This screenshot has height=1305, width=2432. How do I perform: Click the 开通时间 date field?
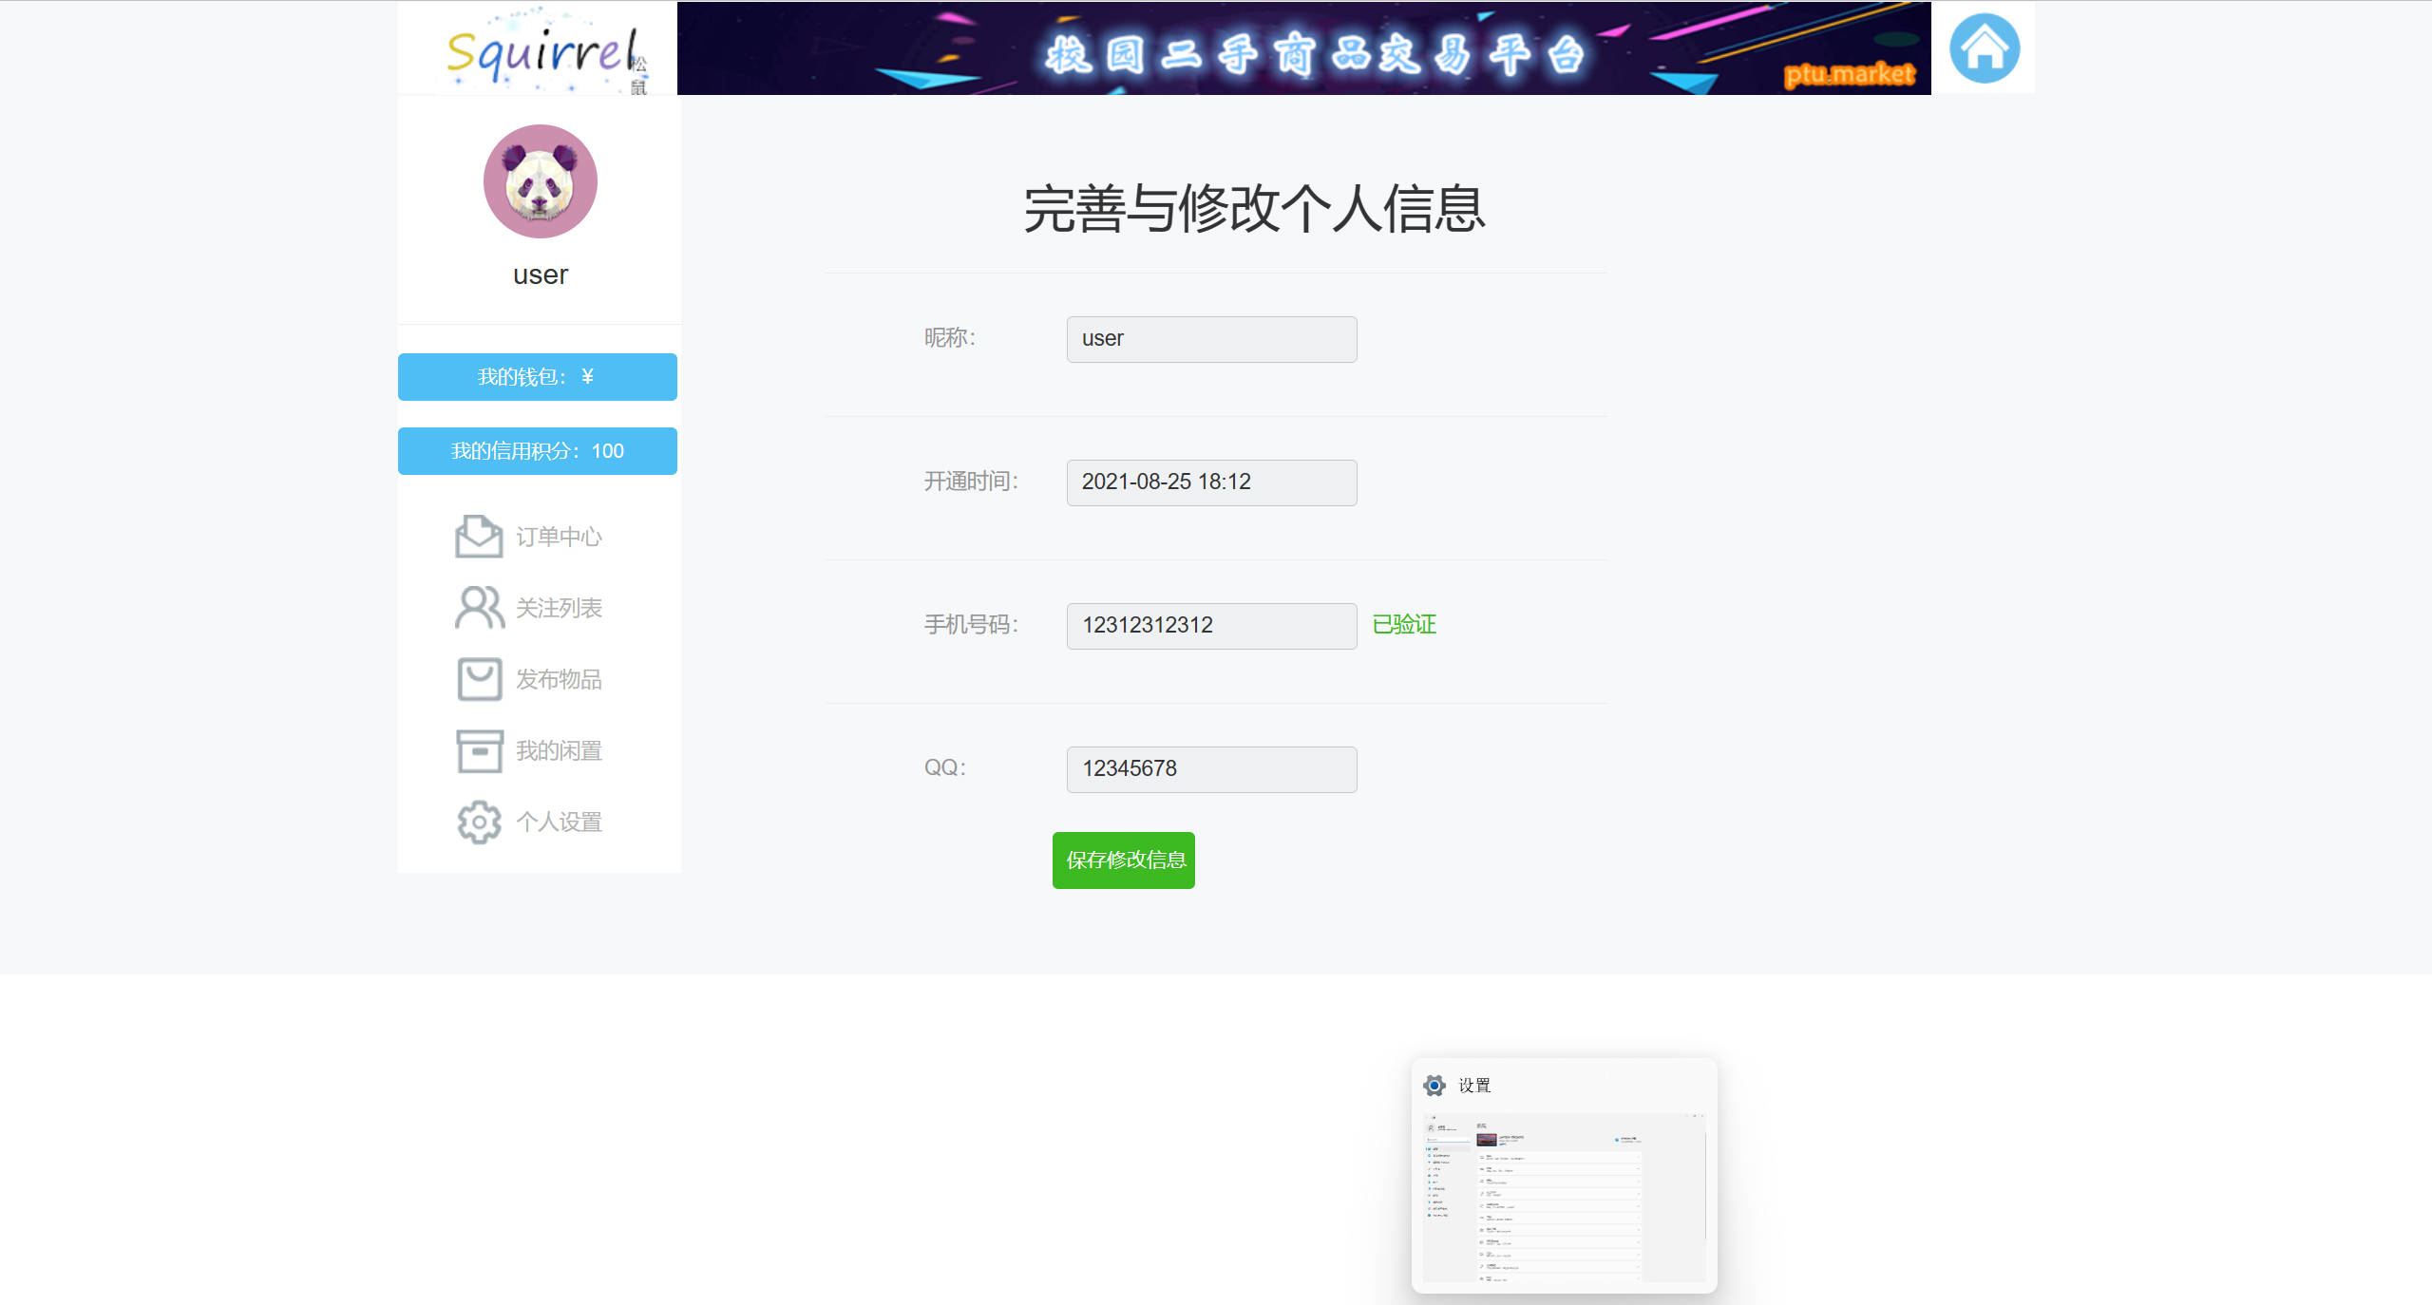point(1210,482)
